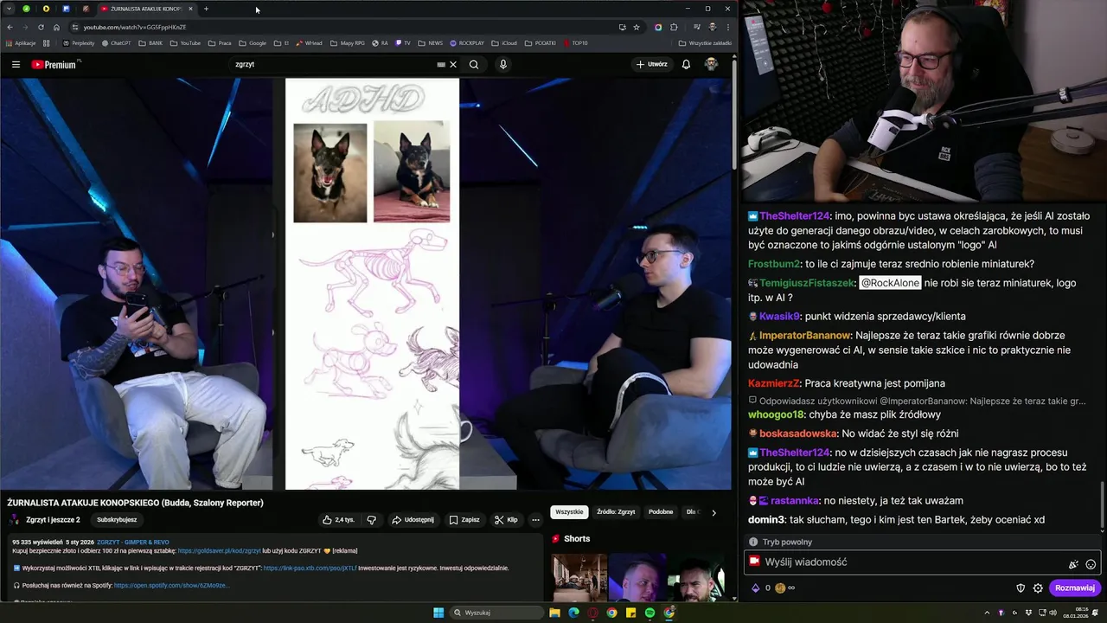Click the 'Udostępnij' share button
Viewport: 1107px width, 623px height.
413,520
